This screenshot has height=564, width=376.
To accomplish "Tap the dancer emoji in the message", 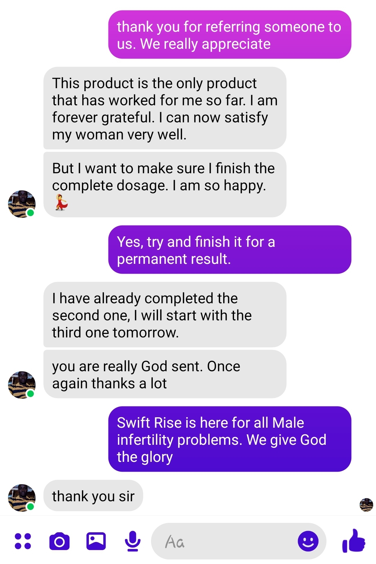I will click(x=61, y=203).
